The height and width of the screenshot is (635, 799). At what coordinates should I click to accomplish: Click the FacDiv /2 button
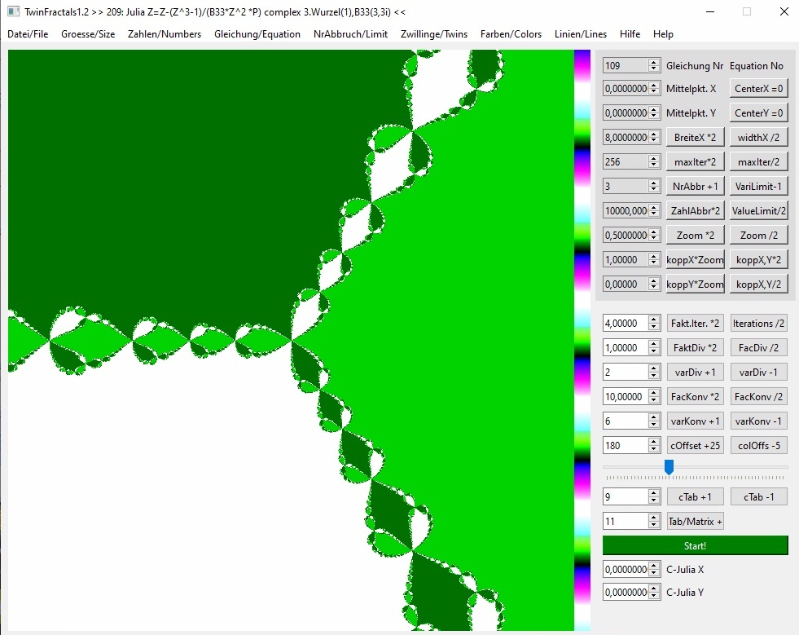[759, 348]
